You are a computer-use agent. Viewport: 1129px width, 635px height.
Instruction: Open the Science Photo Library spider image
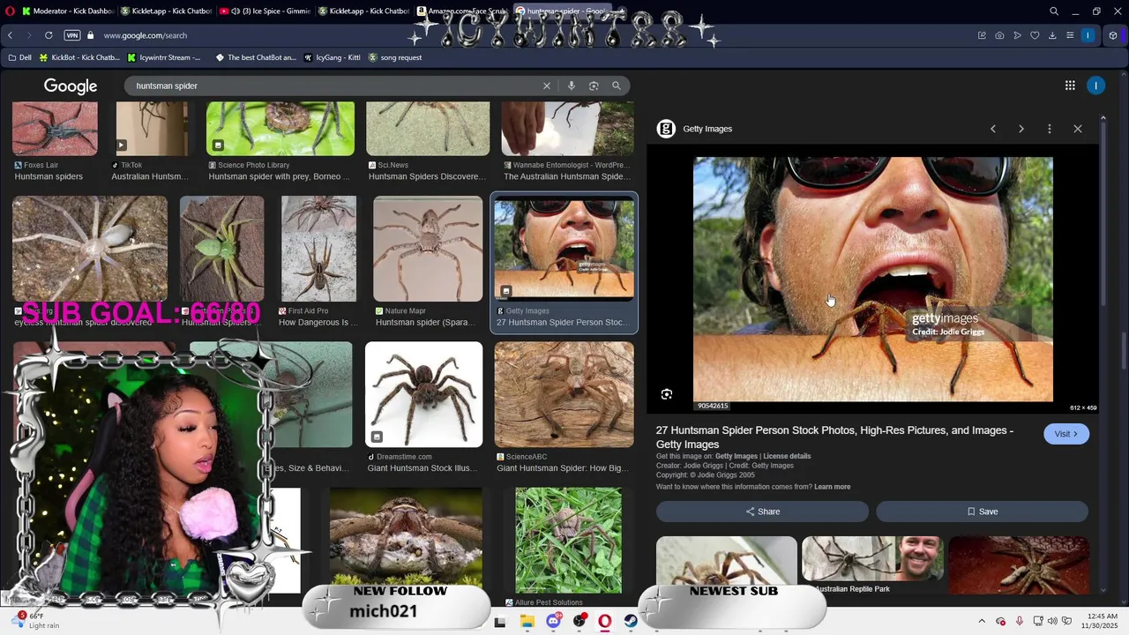tap(280, 128)
